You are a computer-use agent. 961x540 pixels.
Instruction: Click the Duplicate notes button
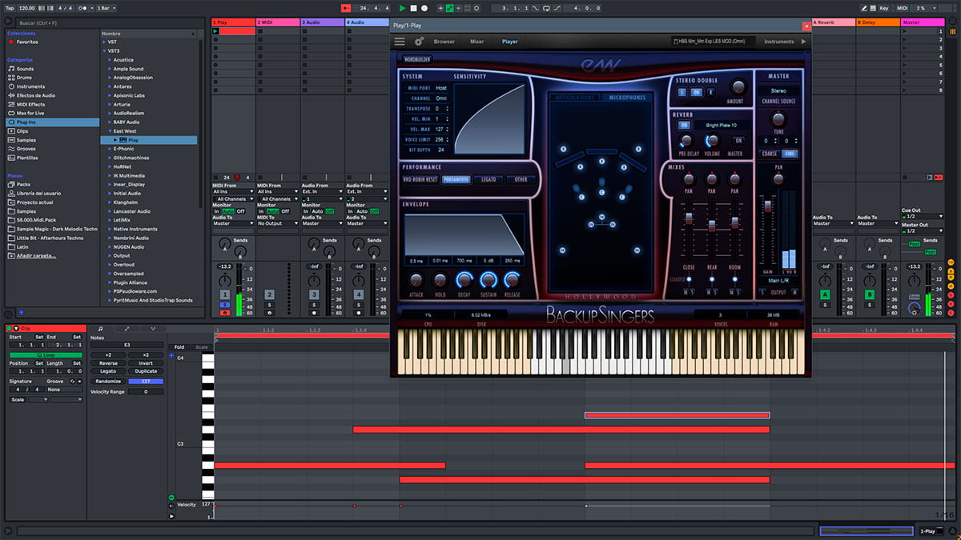(146, 371)
